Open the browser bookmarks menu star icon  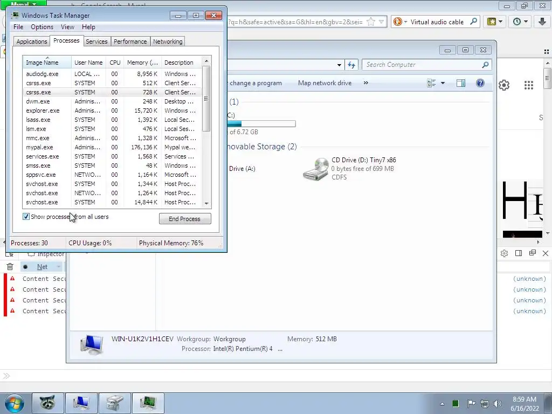pyautogui.click(x=492, y=22)
